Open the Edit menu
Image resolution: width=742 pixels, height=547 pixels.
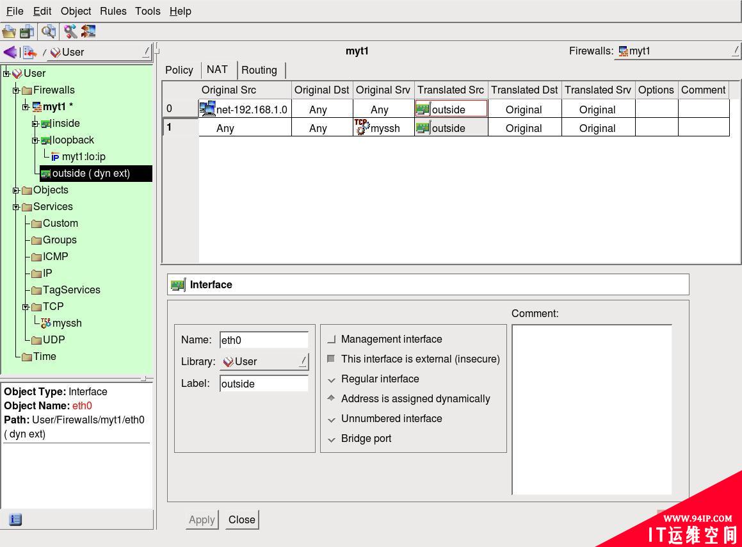point(42,11)
